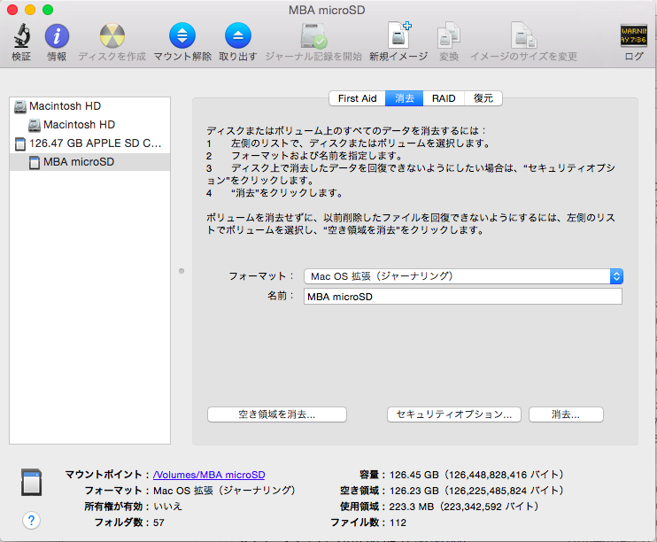
Task: Select the 126.47 GB APPLE SD card disk
Action: pos(89,143)
